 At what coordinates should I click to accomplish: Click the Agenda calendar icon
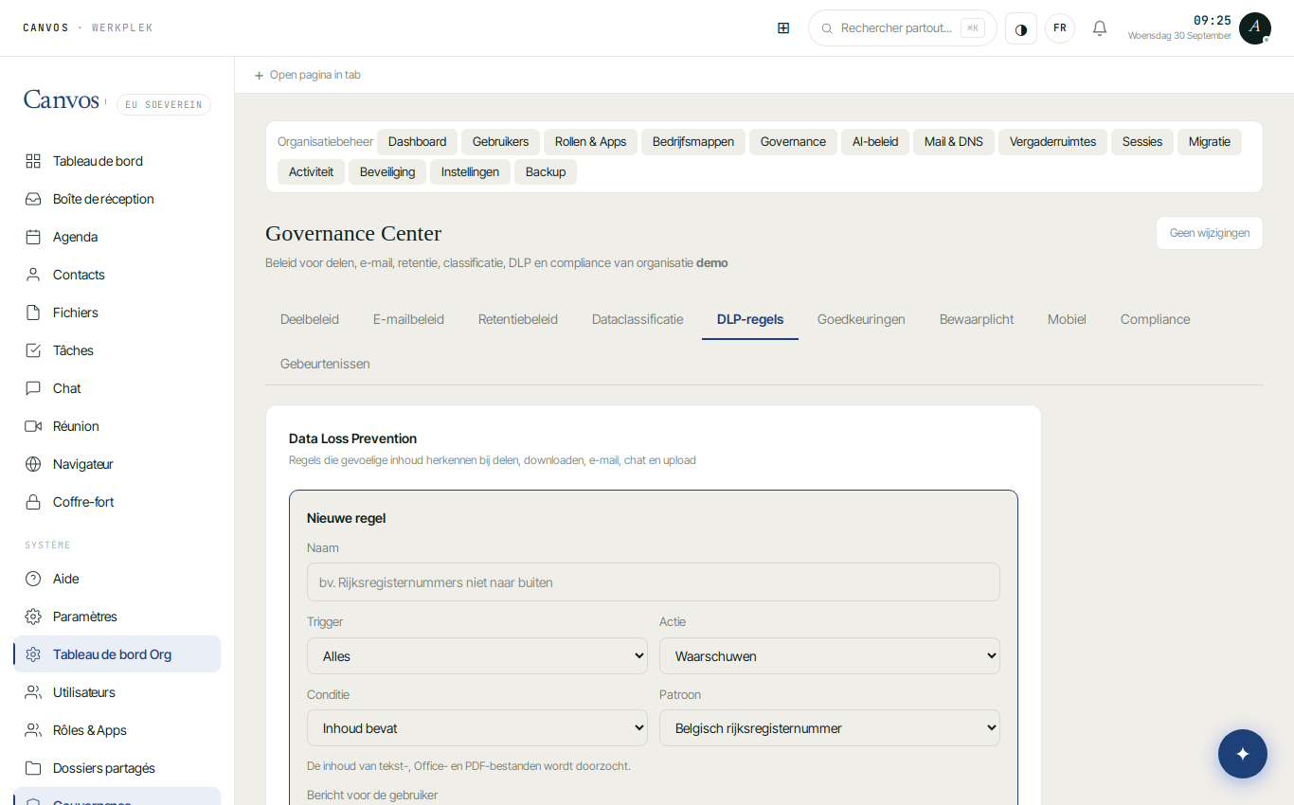(x=33, y=237)
